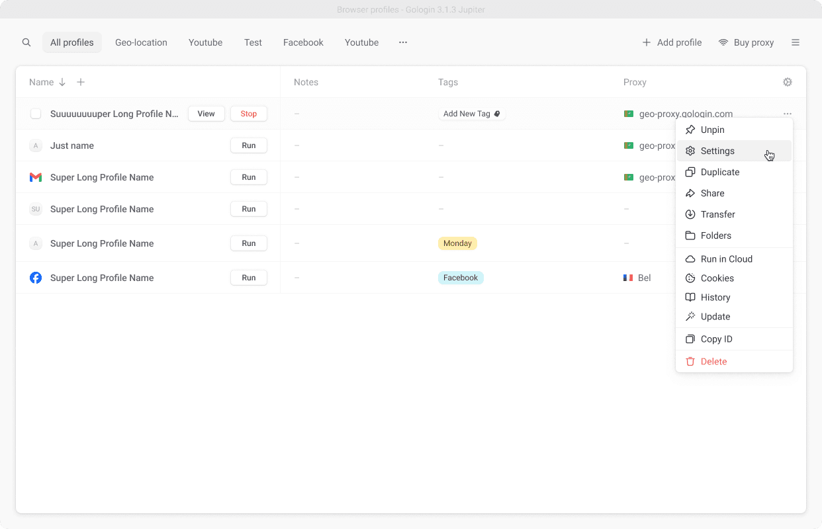Image resolution: width=822 pixels, height=529 pixels.
Task: Run the Monday-tagged profile
Action: 249,243
